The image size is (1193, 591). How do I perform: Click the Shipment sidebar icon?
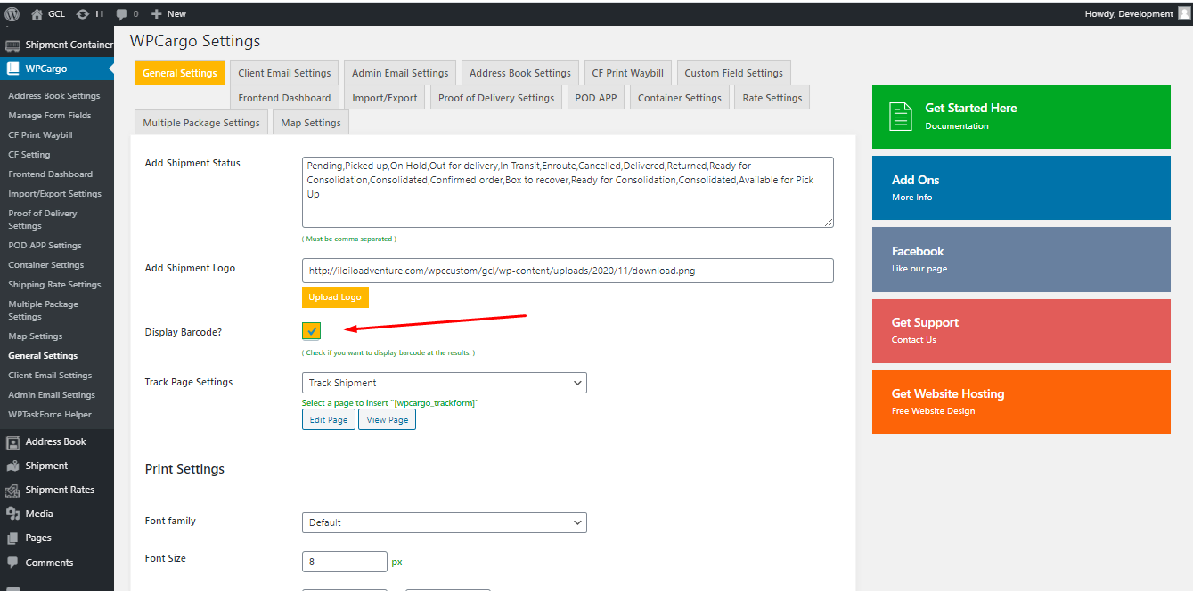point(12,466)
